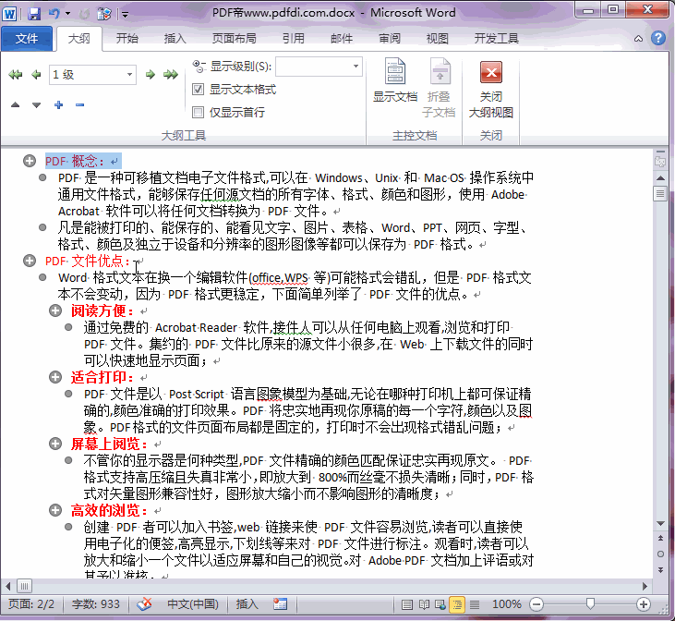Promote outline level single left arrow
675x621 pixels.
click(36, 75)
